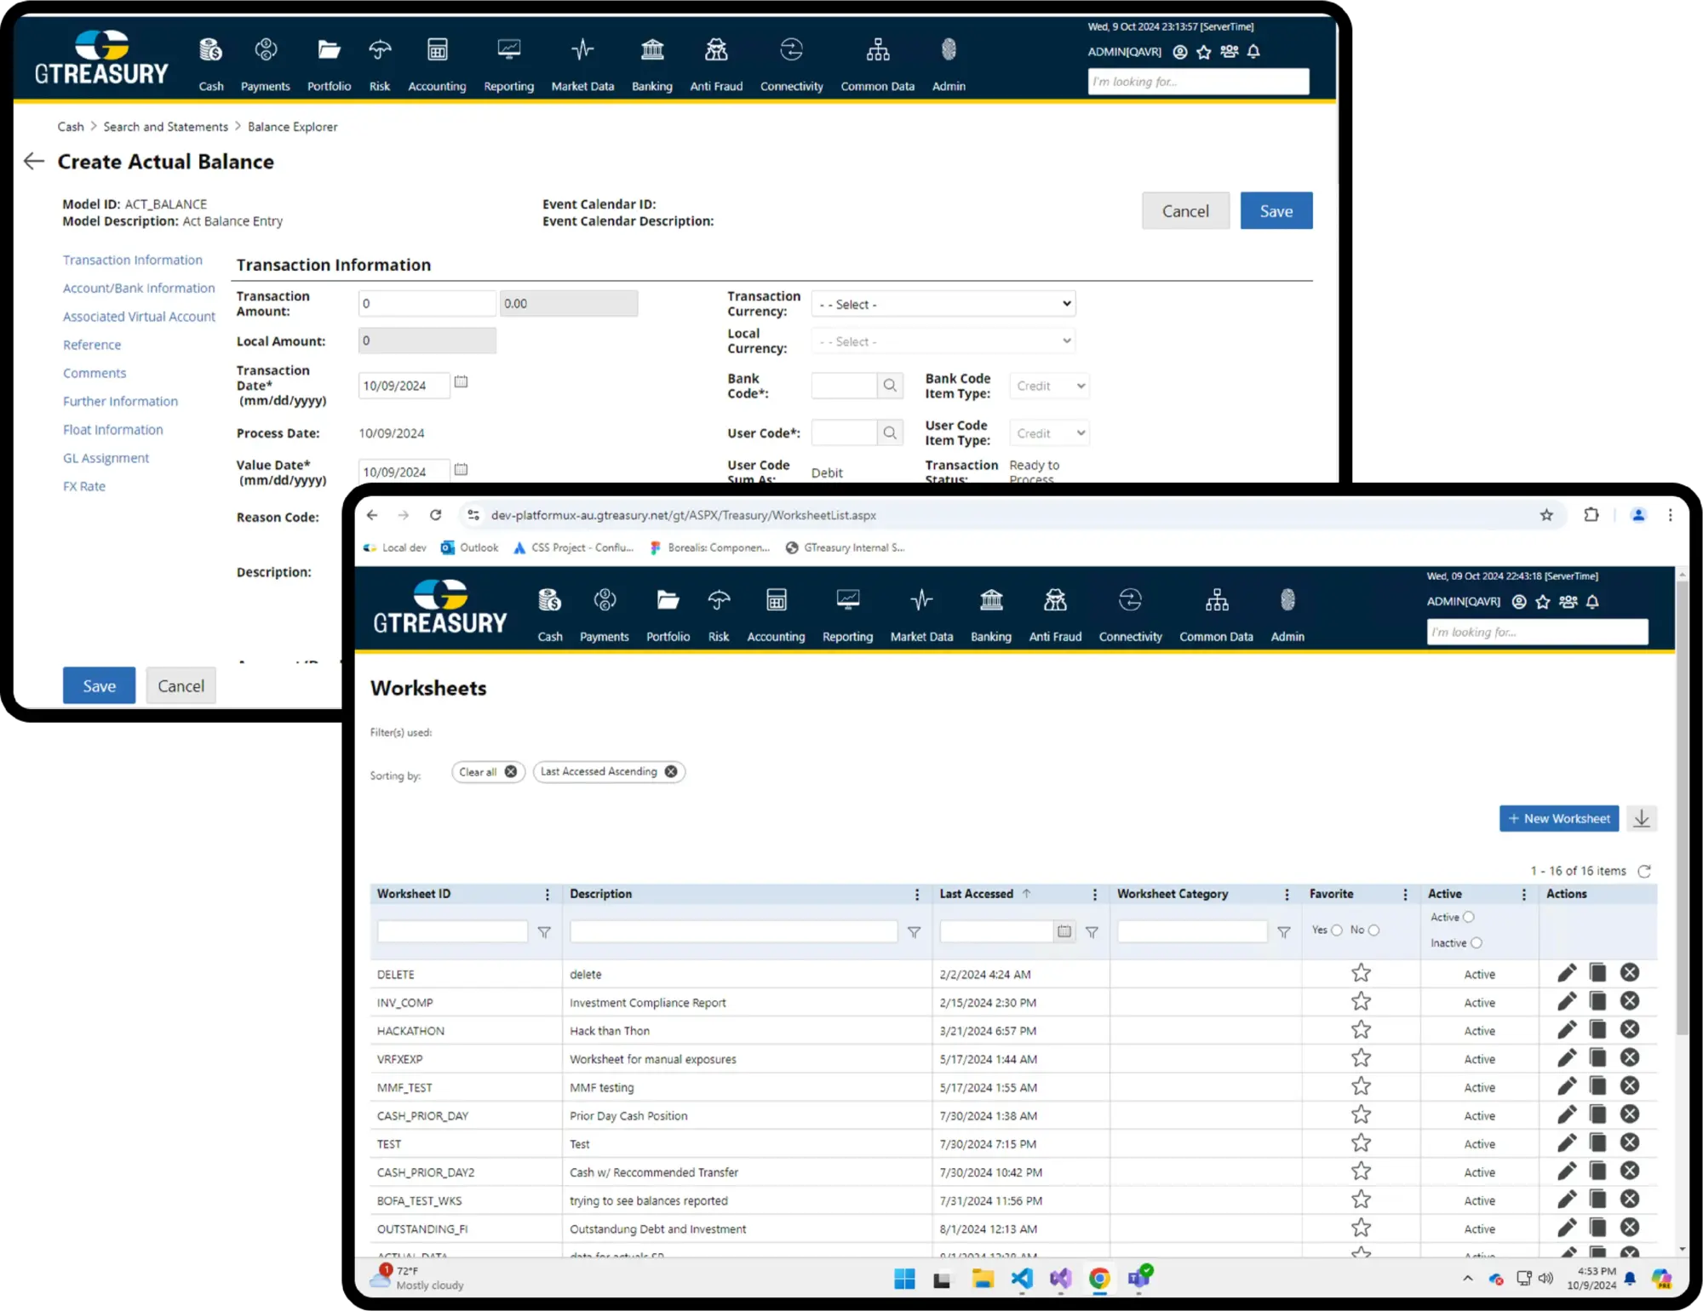Download the worksheet list via the download icon
Screen dimensions: 1703x1311
1642,818
